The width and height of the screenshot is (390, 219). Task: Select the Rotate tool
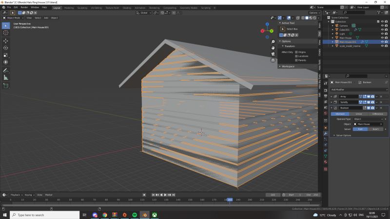(6, 48)
